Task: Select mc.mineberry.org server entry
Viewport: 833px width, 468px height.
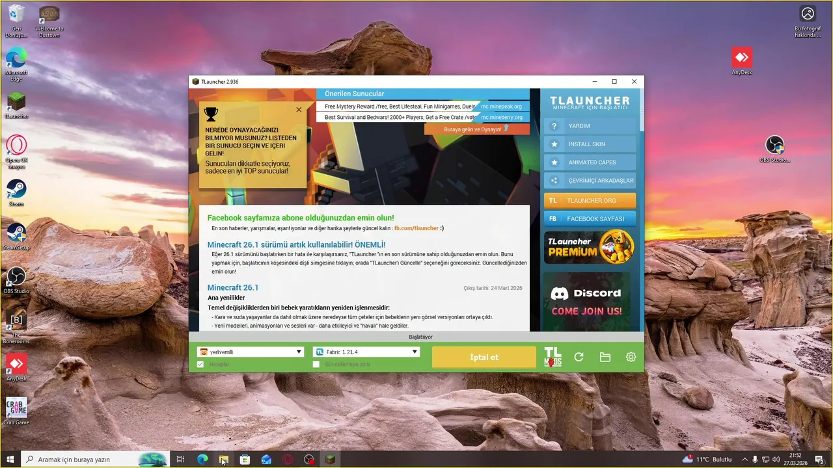Action: tap(423, 118)
